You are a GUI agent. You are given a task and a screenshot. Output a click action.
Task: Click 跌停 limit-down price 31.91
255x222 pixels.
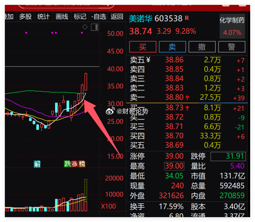pos(235,156)
